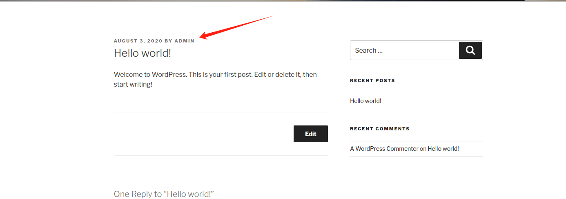Click the "Hello world!" post title heading
Viewport: 566px width, 199px height.
(142, 53)
